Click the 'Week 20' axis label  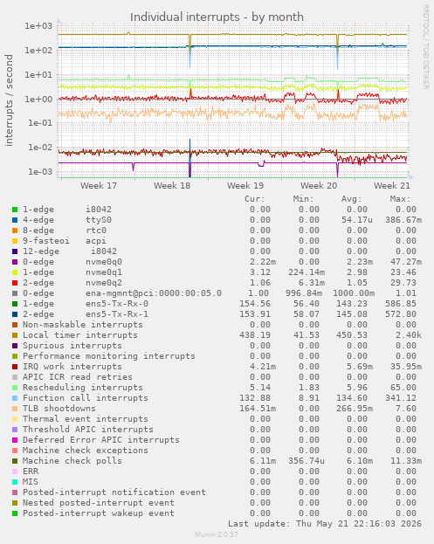click(319, 186)
